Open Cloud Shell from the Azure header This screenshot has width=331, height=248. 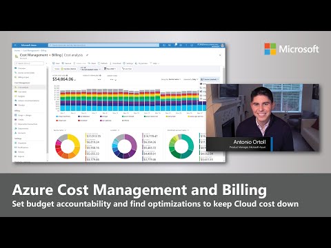164,45
